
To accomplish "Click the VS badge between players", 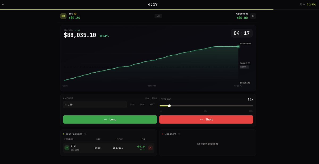I will (158, 16).
